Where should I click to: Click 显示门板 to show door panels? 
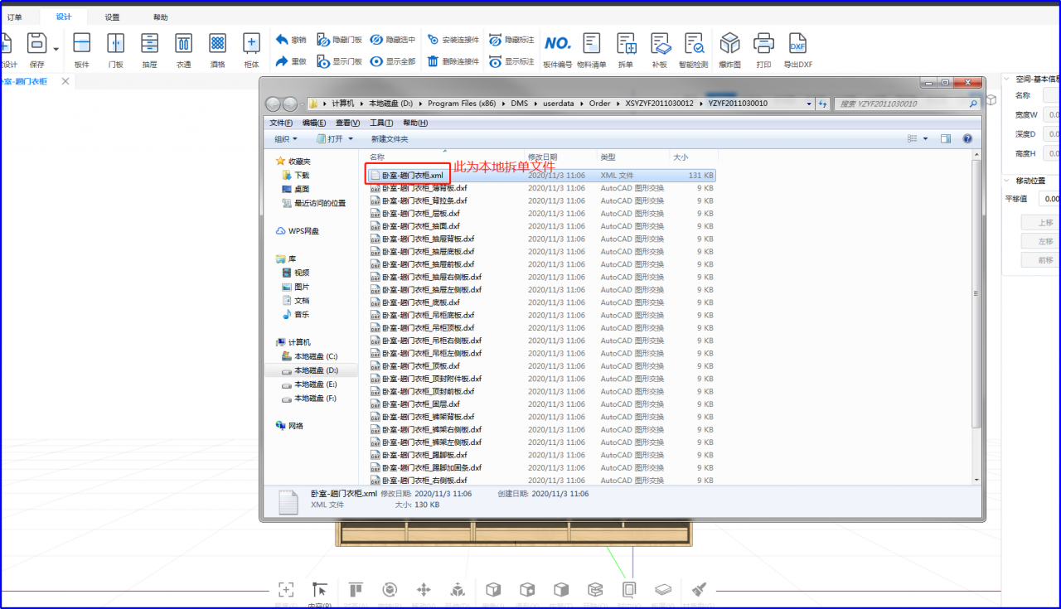340,61
